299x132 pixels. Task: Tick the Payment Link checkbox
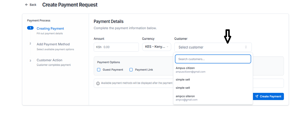(131, 70)
